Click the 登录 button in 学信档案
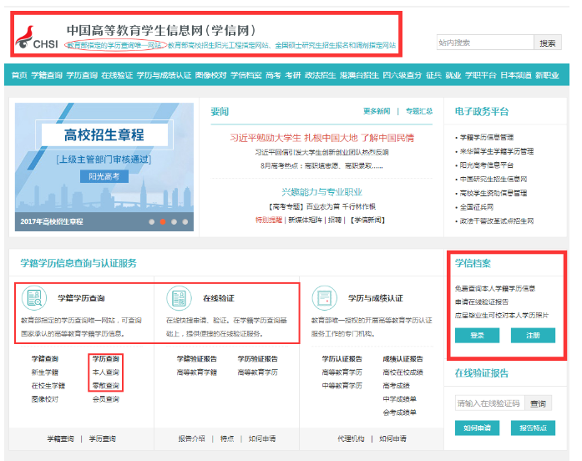The width and height of the screenshot is (582, 461). [478, 336]
